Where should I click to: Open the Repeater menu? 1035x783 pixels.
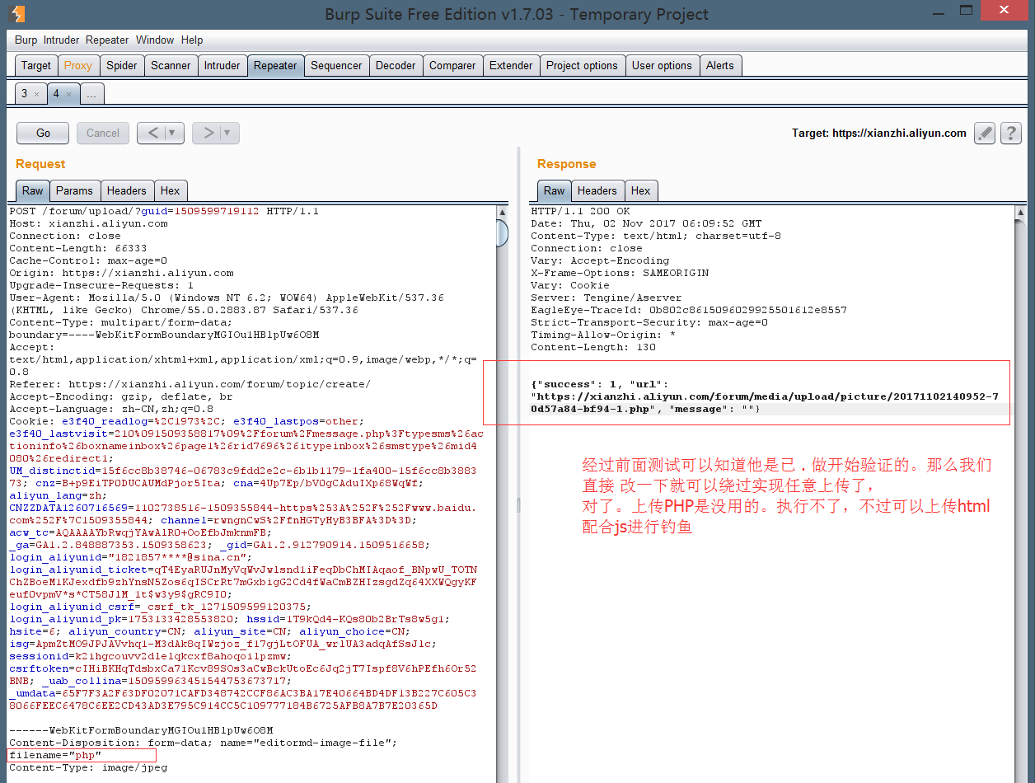coord(107,40)
